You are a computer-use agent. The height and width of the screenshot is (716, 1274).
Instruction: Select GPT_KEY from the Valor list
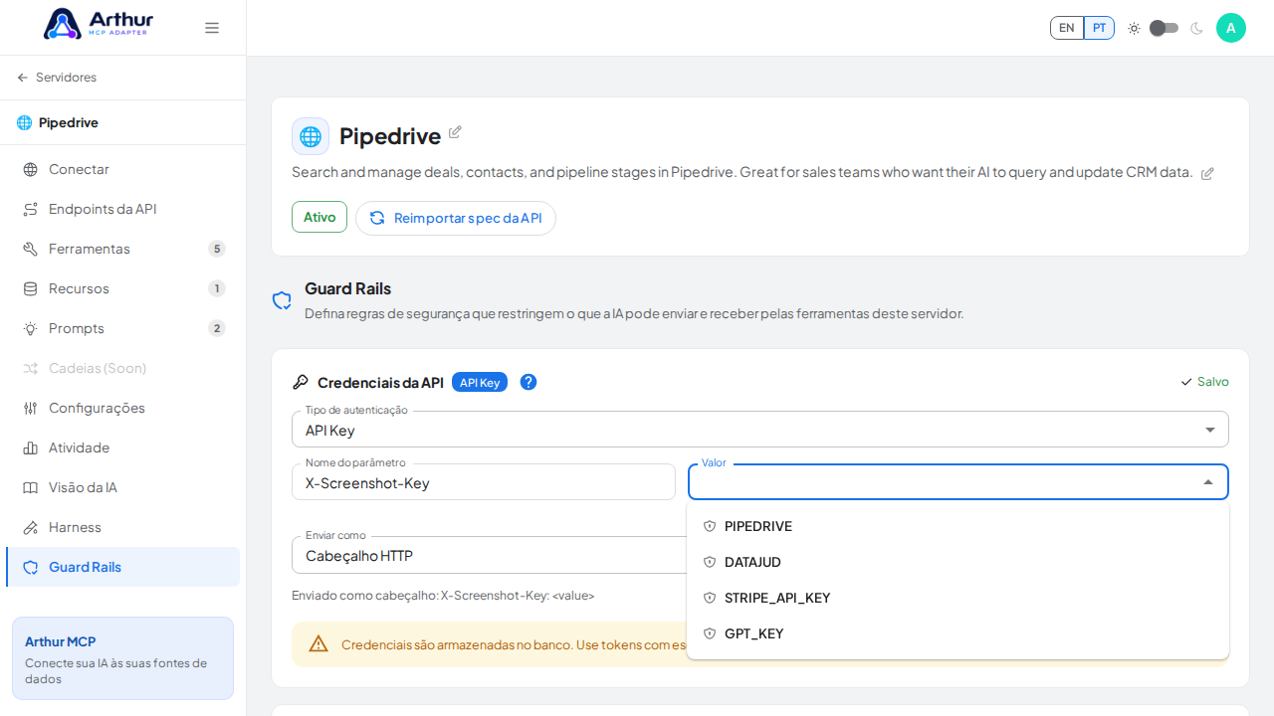coord(957,633)
